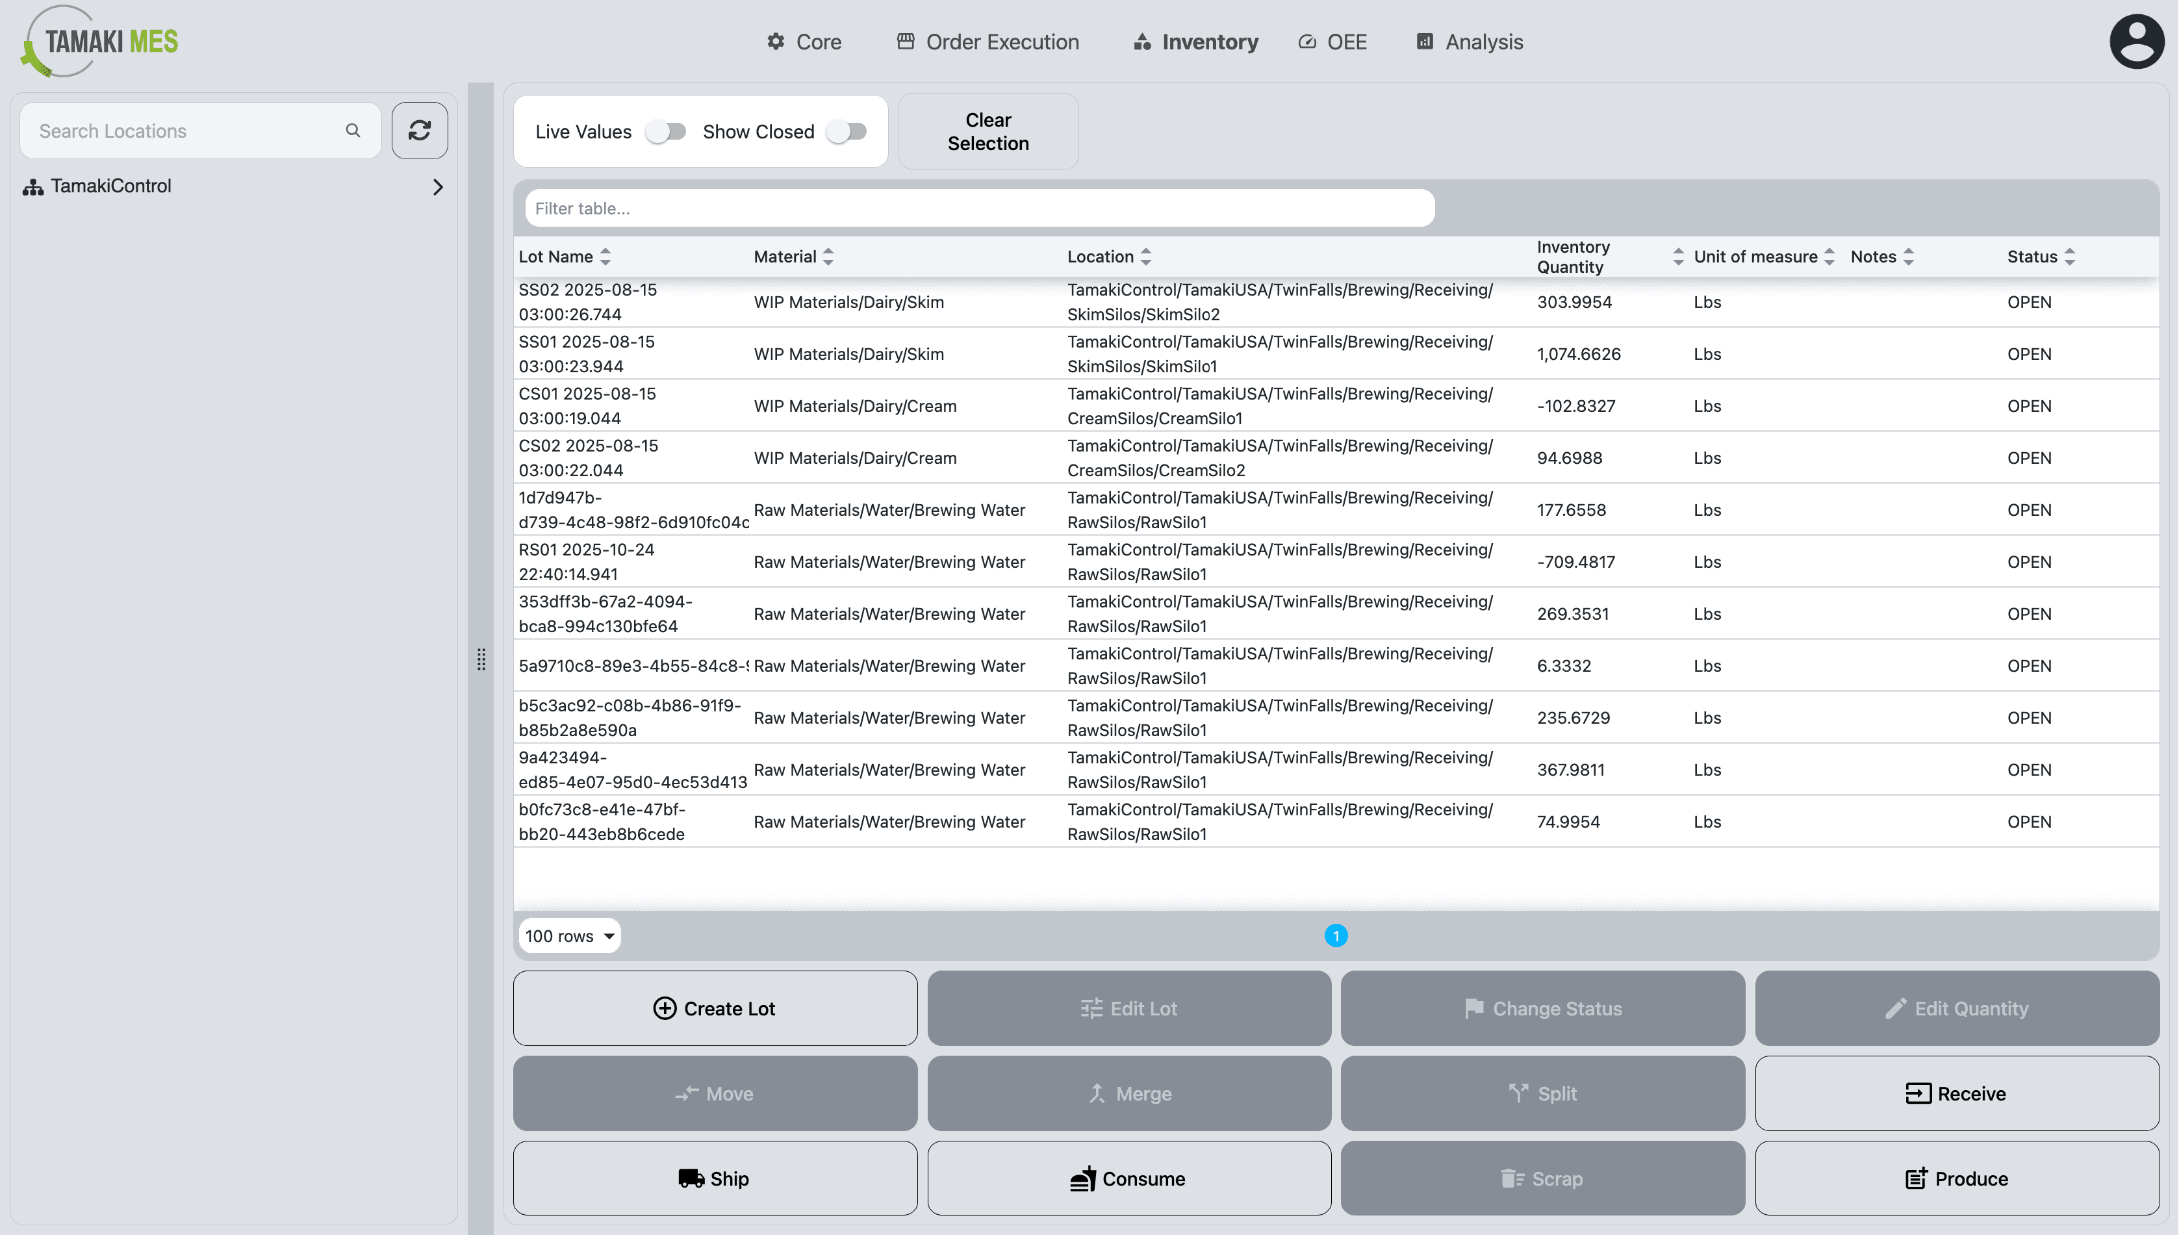Click the truck icon on Ship
This screenshot has width=2179, height=1235.
[x=691, y=1179]
